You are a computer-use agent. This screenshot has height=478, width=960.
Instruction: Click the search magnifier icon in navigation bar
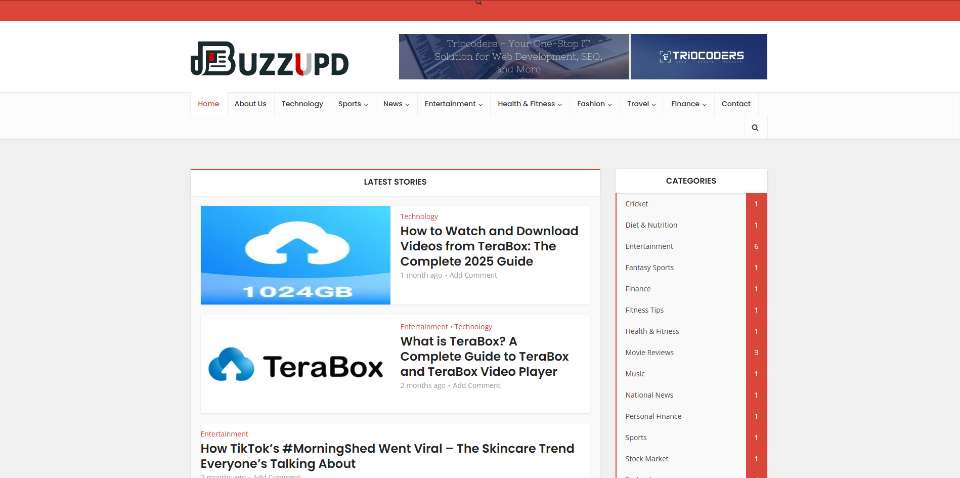(755, 128)
